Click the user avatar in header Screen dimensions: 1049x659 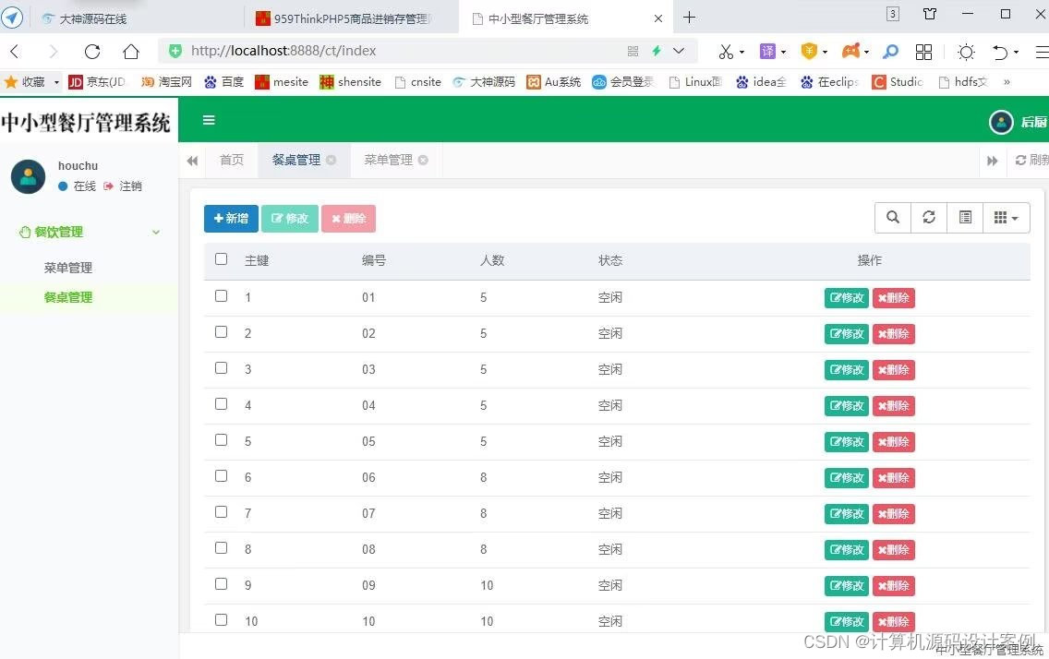[x=1001, y=122]
